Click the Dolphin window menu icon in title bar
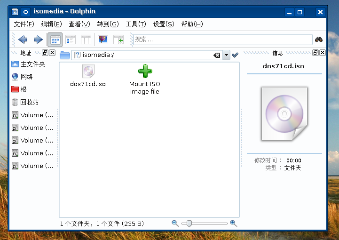Image resolution: width=339 pixels, height=240 pixels. click(15, 12)
